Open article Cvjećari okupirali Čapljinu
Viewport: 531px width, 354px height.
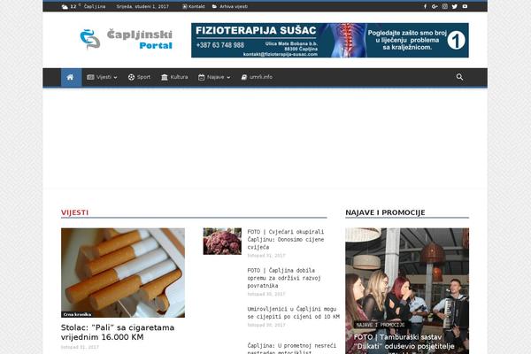pos(286,240)
